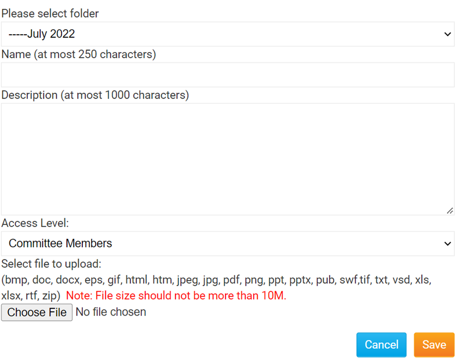Grab the Description textarea resize handle
Viewport: 458px width, 358px height.
(450, 211)
